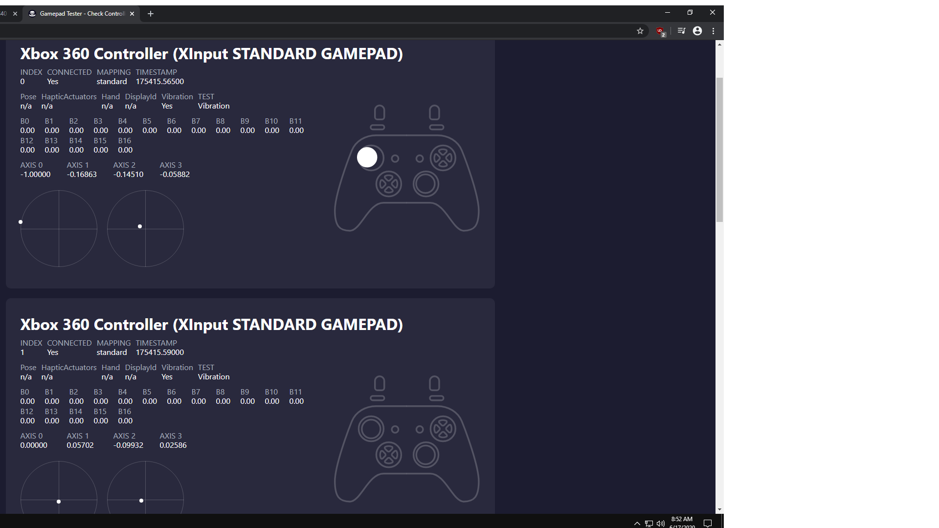Click the bookmark star icon
939x528 pixels.
point(640,31)
